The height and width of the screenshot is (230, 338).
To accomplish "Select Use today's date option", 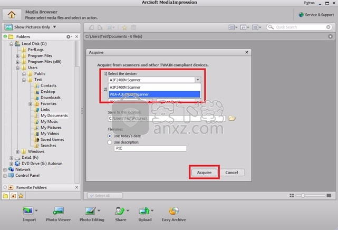I will click(110, 136).
